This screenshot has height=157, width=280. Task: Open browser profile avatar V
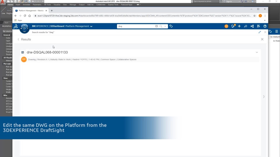point(260,16)
